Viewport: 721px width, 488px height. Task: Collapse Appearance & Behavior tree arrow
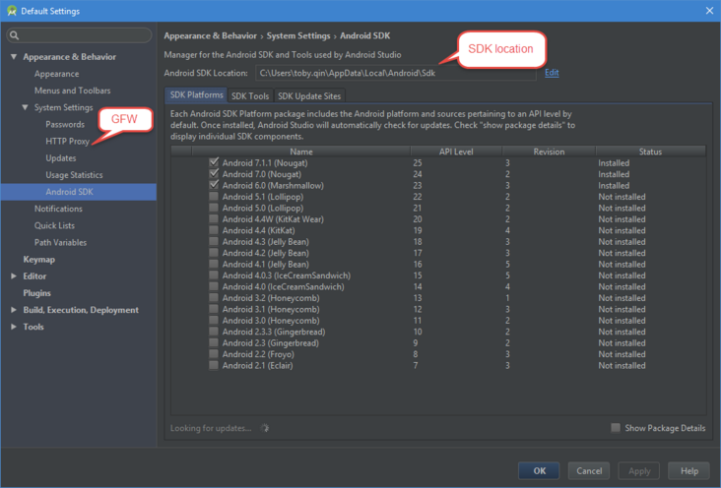tap(14, 56)
